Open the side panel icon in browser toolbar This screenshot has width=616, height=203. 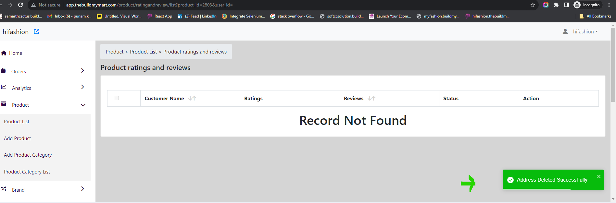tap(567, 5)
